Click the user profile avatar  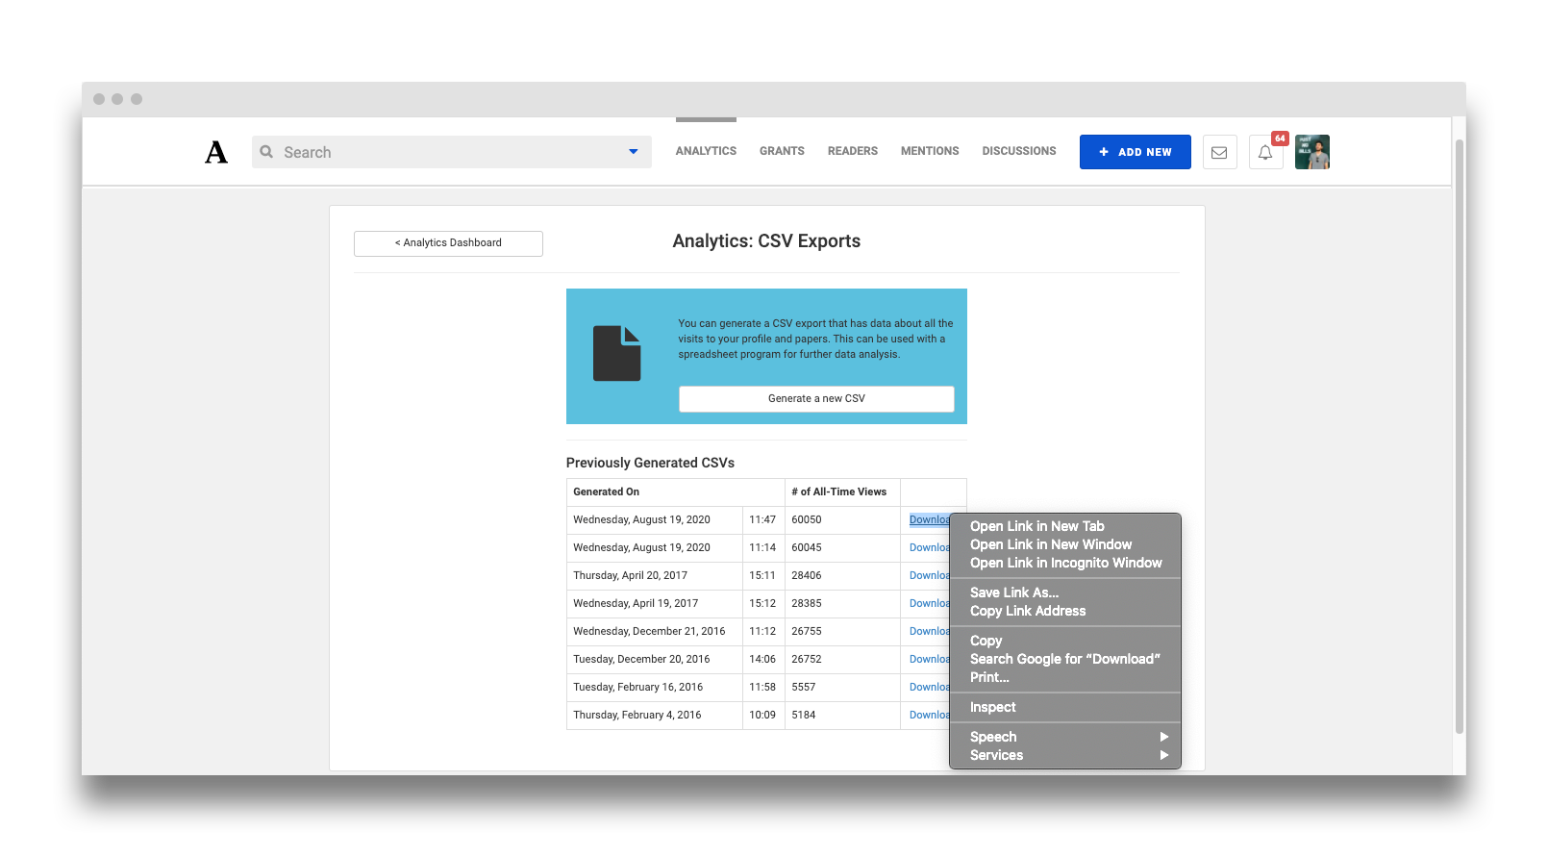click(1311, 152)
